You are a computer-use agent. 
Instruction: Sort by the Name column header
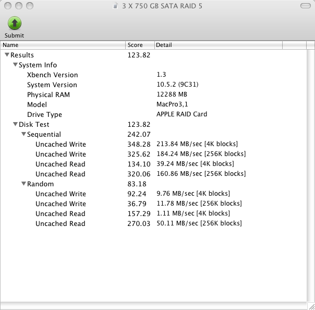(x=63, y=45)
